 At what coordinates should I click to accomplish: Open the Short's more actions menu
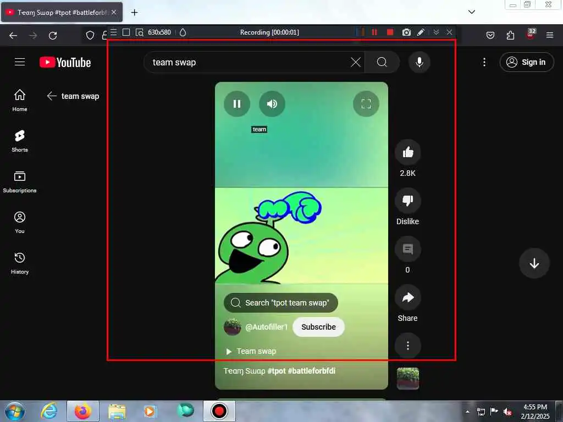(407, 346)
